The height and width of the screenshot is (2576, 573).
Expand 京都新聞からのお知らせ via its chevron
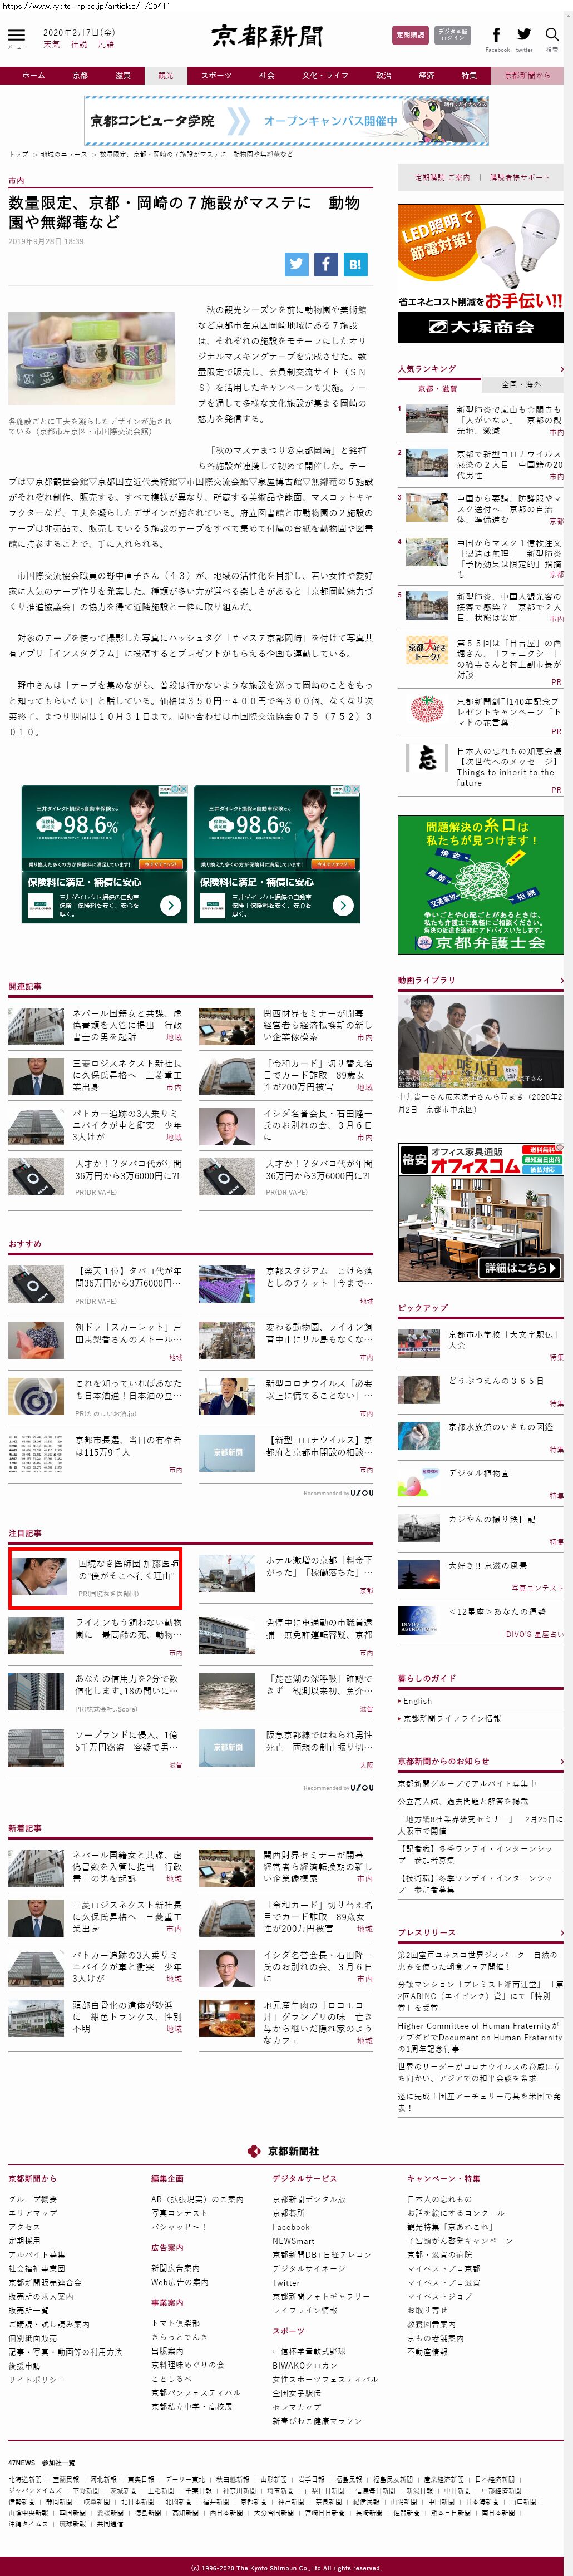[x=561, y=1761]
